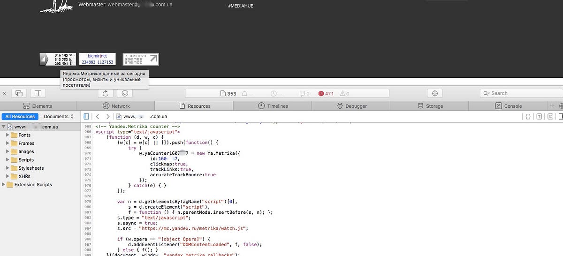Switch to the Elements tab

click(38, 106)
